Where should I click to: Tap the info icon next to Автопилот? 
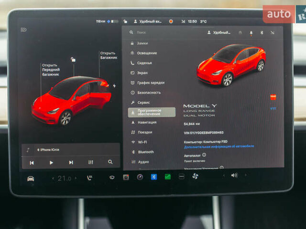click(204, 155)
